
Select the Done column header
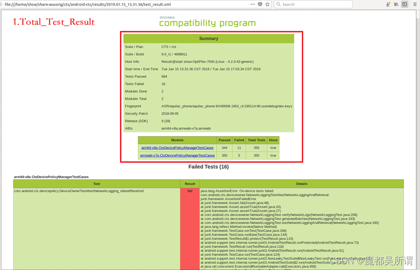[273, 140]
